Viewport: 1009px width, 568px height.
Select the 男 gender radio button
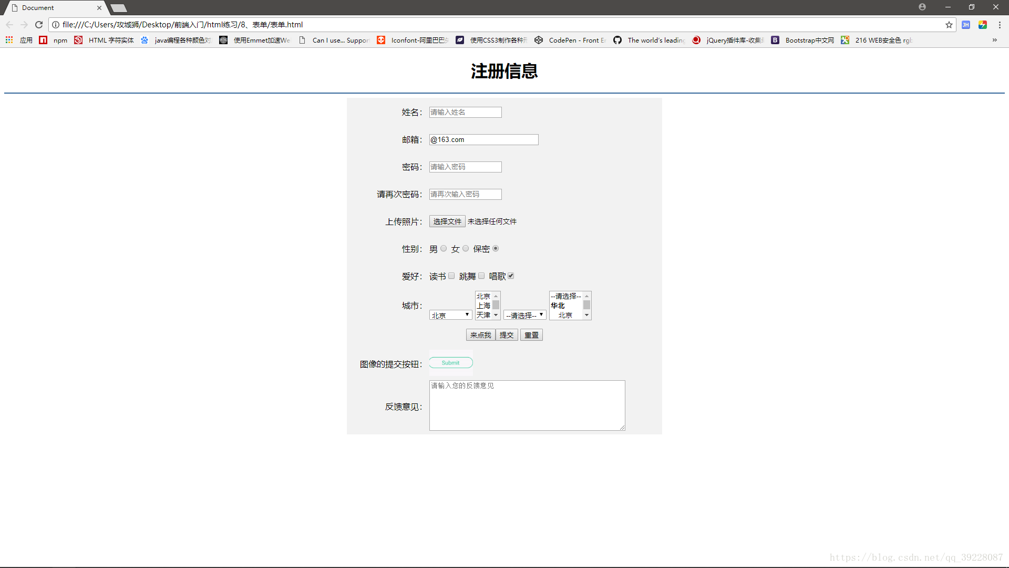444,249
